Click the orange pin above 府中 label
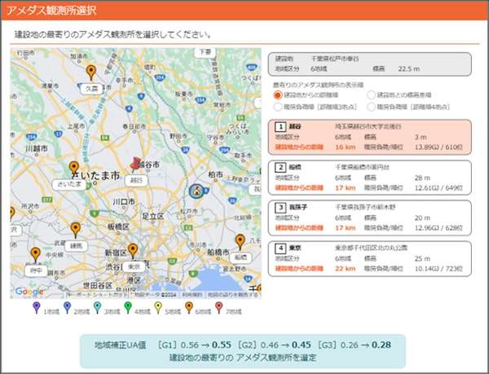 click(36, 255)
